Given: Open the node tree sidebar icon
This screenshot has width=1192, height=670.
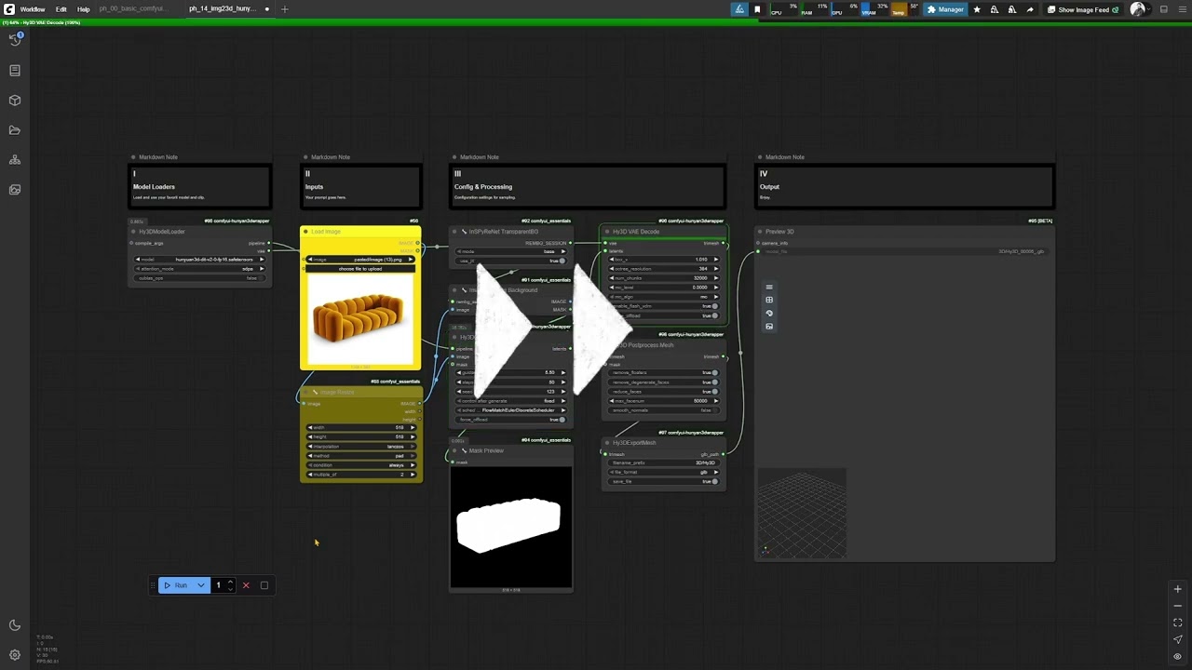Looking at the screenshot, I should (15, 160).
